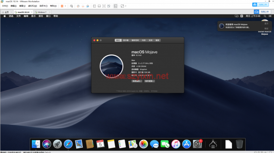Take a snapshot using the clock icon

coord(78,6)
